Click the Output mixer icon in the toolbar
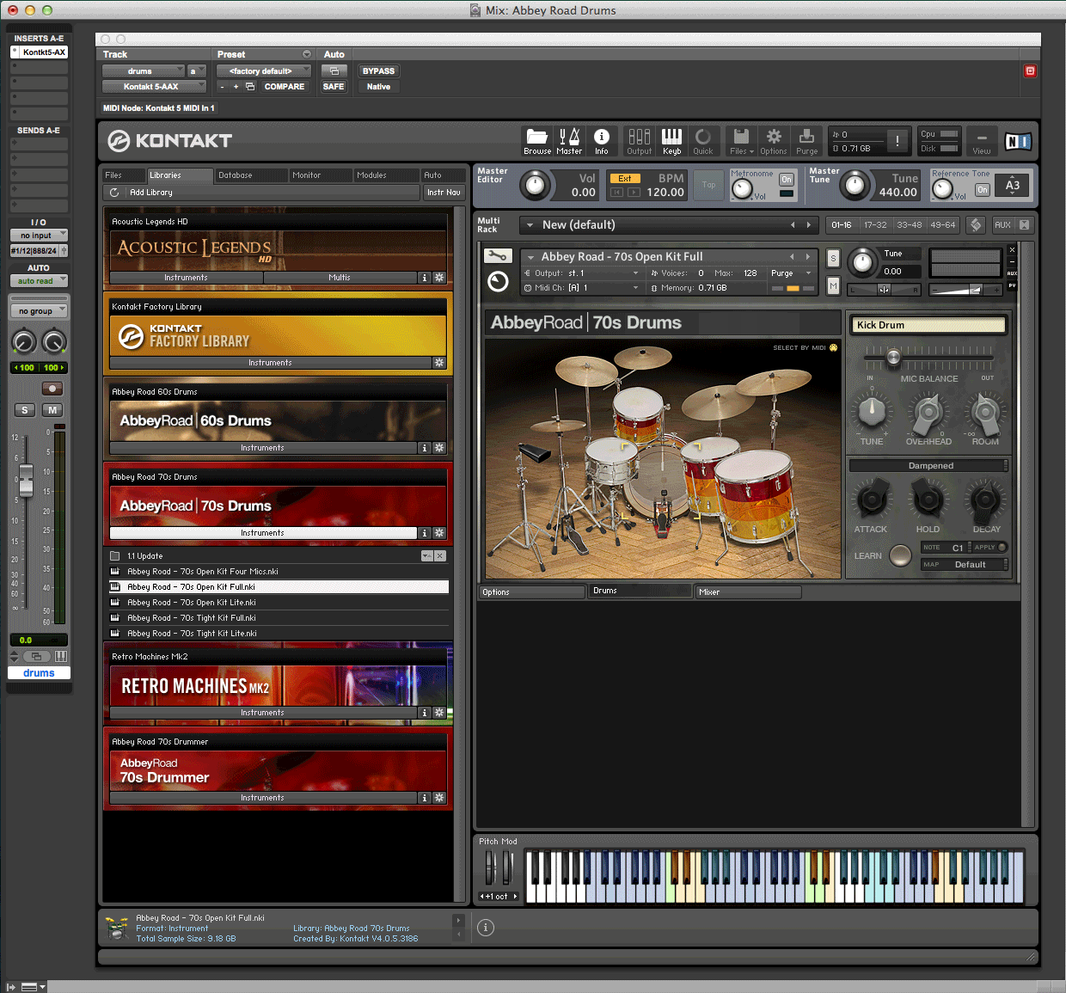Viewport: 1066px width, 993px height. (x=639, y=141)
